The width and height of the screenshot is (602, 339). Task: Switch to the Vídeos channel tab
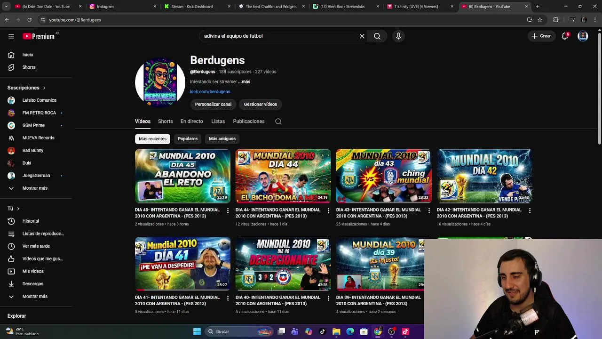click(143, 121)
